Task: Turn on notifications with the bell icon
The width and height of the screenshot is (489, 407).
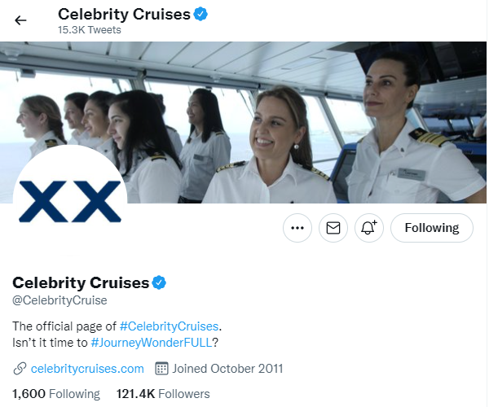Action: coord(368,229)
